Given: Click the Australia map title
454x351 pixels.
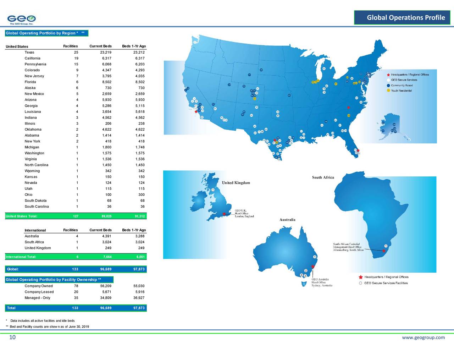Looking at the screenshot, I should coord(287,220).
